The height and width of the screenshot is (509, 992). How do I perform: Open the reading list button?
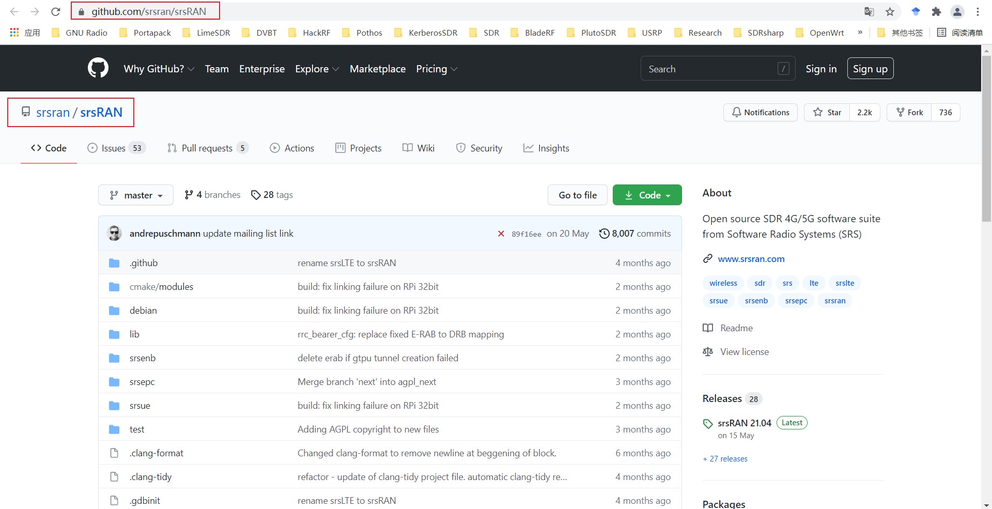(x=960, y=33)
